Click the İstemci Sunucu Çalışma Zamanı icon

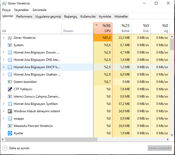tap(10, 97)
